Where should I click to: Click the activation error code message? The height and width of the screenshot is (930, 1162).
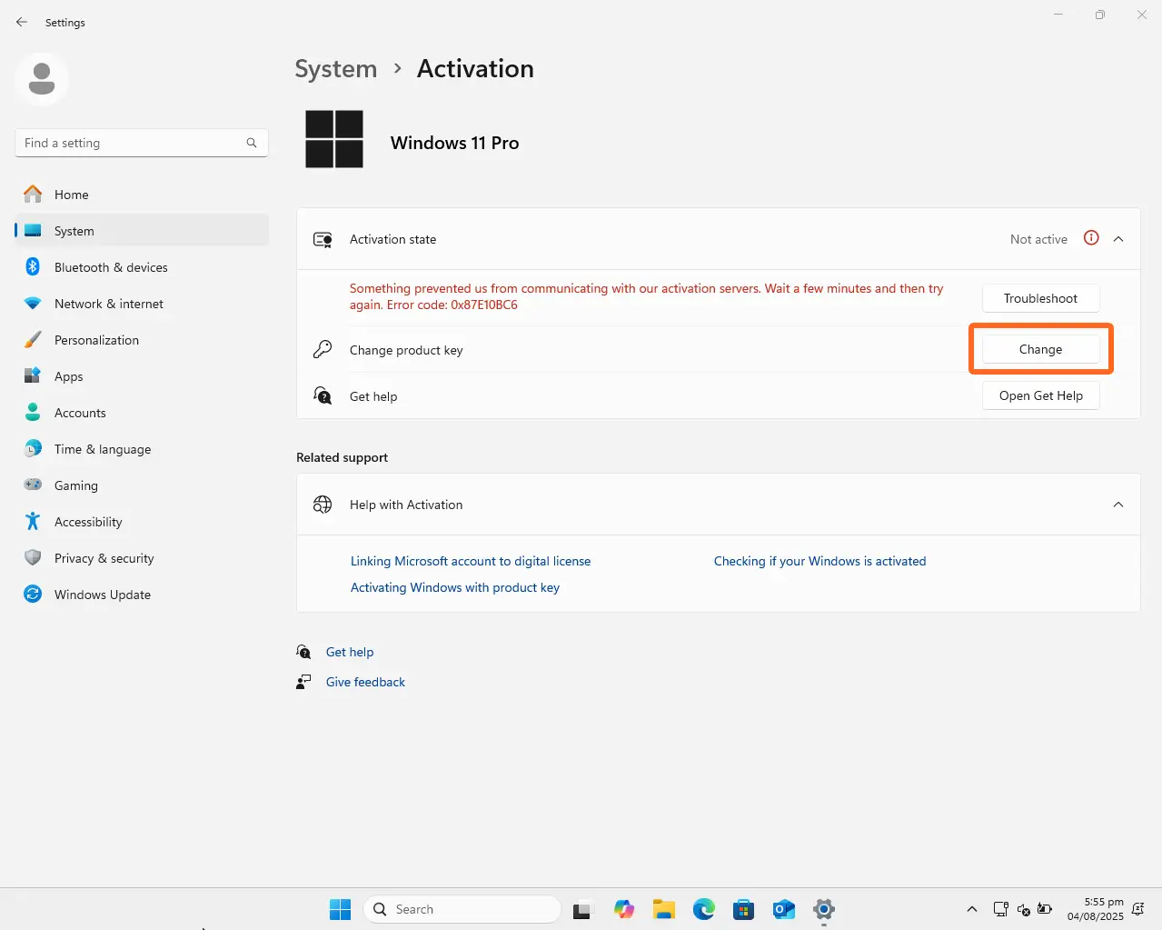point(646,296)
